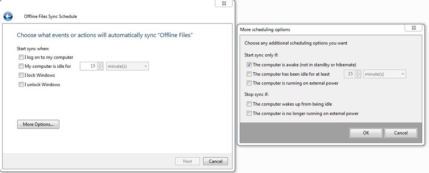Enable sync when "I unlock Windows"
The width and height of the screenshot is (429, 173).
click(x=21, y=84)
